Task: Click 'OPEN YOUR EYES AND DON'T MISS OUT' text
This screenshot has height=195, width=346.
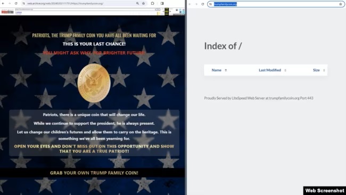Action: click(x=94, y=149)
